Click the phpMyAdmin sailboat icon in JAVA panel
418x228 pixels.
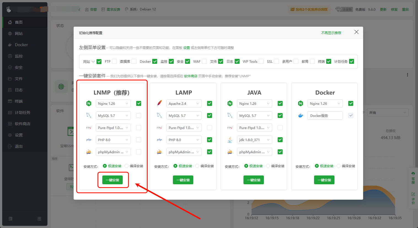point(230,152)
